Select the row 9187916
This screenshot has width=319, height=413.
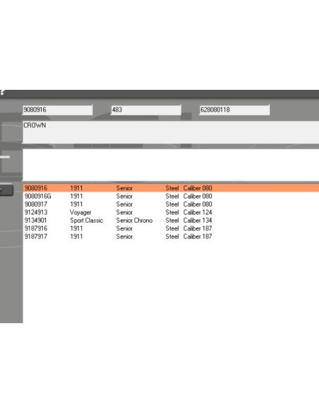coord(171,228)
